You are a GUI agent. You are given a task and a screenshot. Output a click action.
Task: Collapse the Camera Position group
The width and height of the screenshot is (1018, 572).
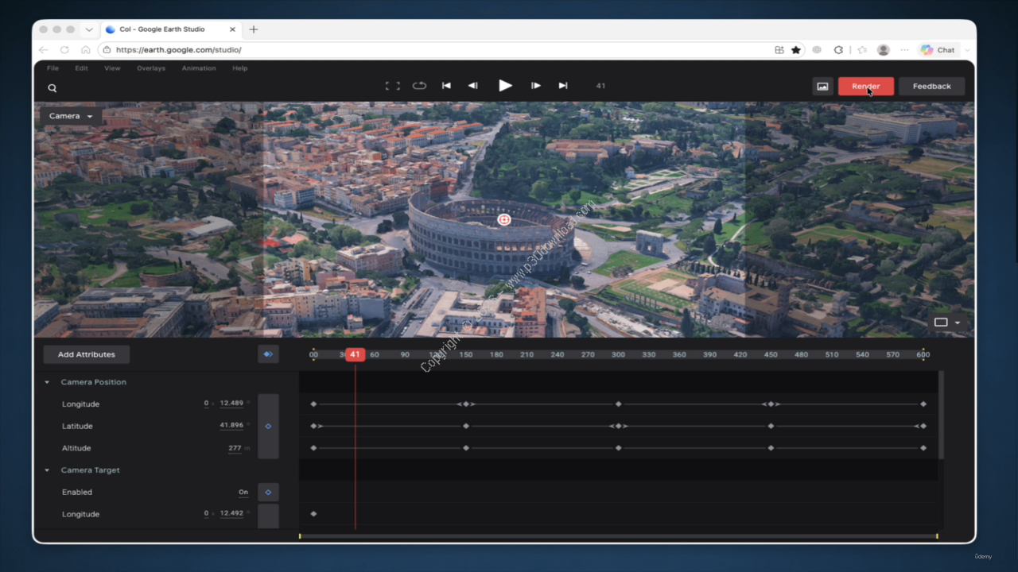[47, 382]
